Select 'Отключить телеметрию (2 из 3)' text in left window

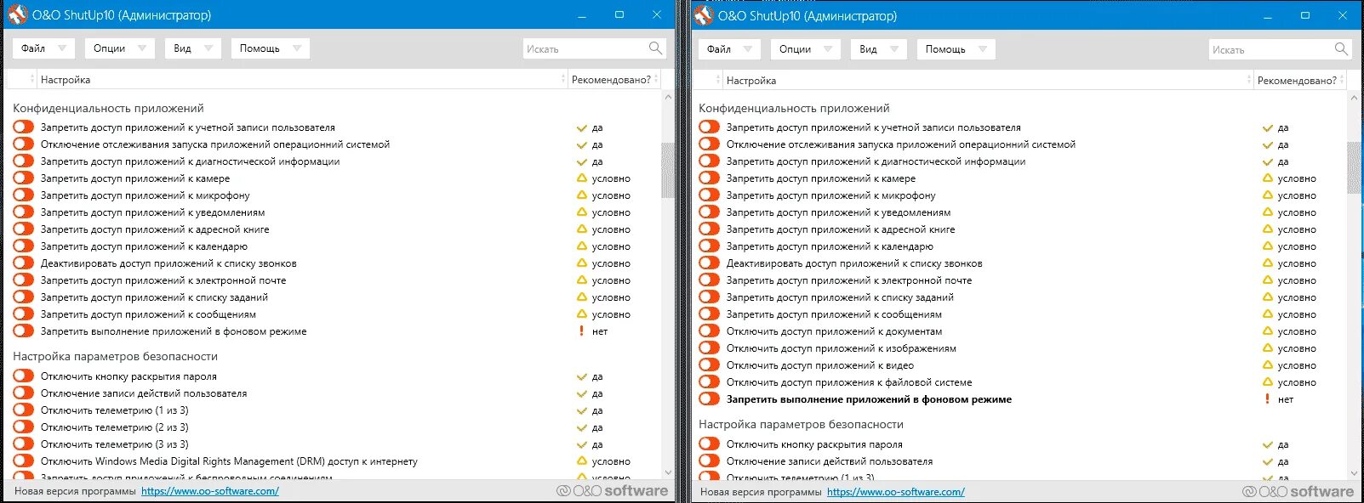(x=115, y=427)
